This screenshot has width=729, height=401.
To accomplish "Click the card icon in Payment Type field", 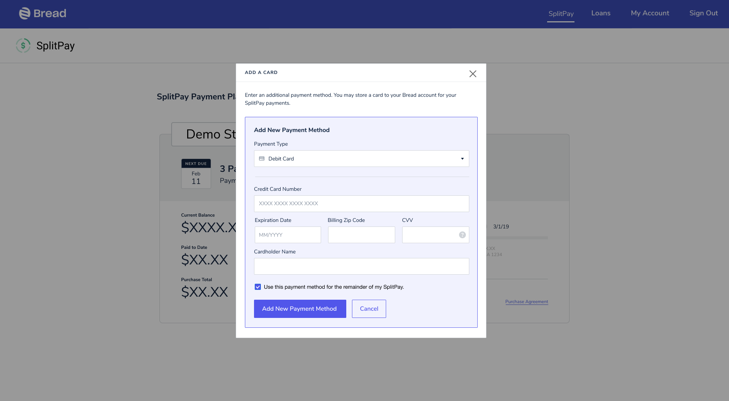I will pos(262,159).
